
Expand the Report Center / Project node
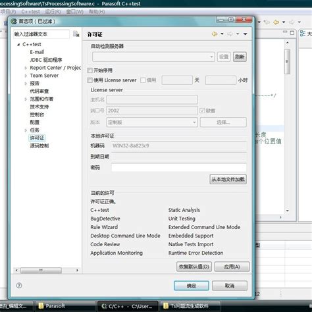[x=26, y=68]
